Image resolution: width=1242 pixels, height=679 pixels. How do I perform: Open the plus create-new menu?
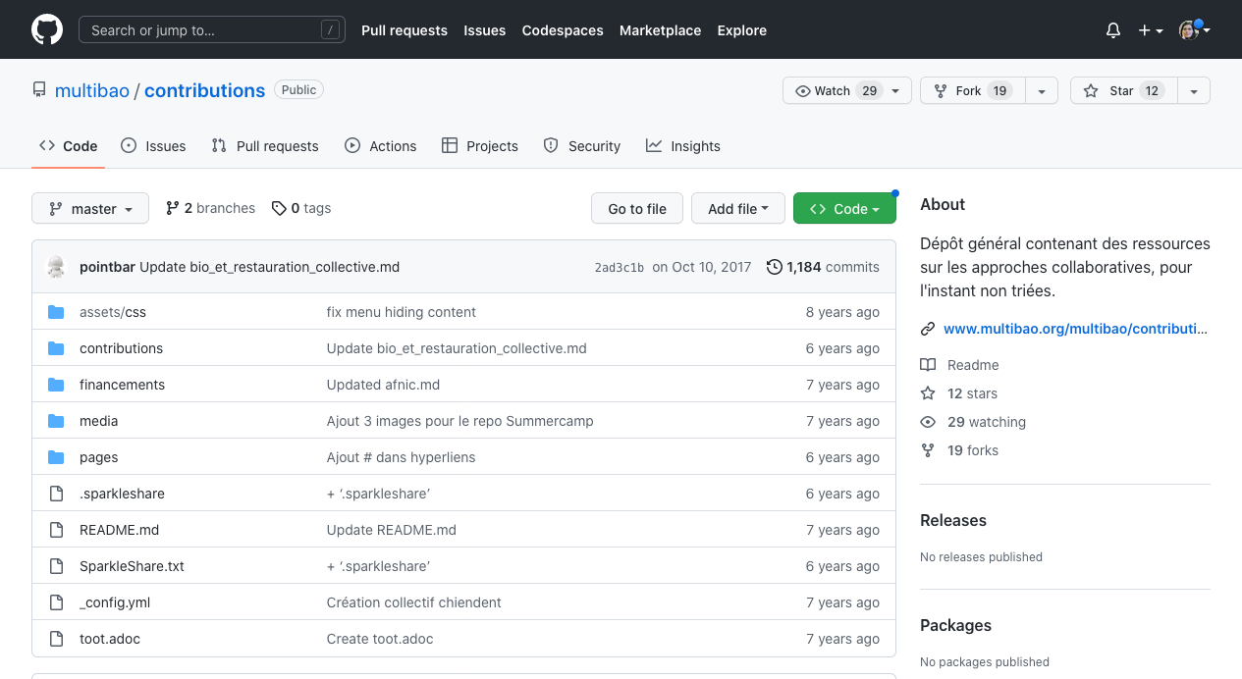point(1151,30)
